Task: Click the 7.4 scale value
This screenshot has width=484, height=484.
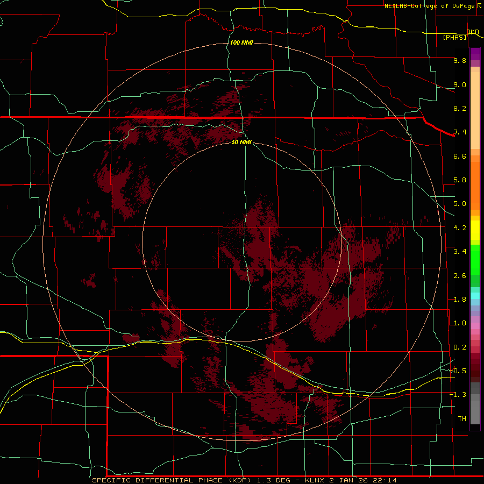Action: 460,132
